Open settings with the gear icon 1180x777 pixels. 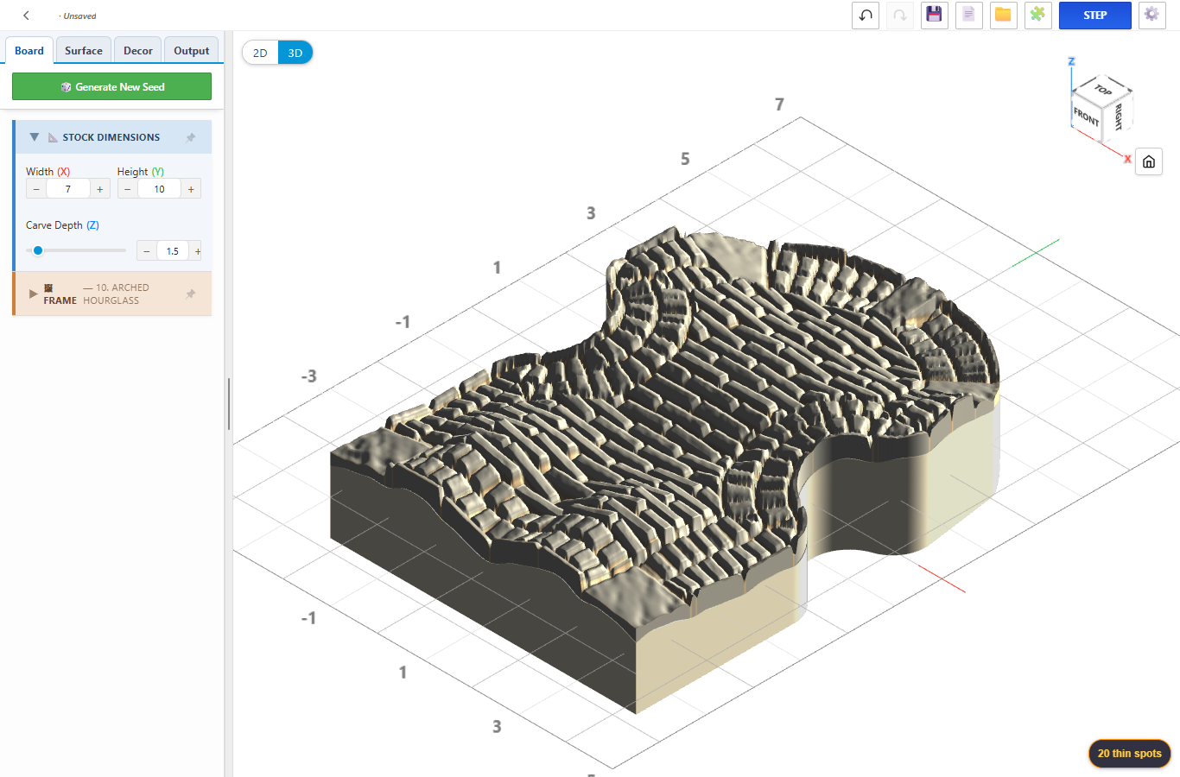click(x=1151, y=16)
